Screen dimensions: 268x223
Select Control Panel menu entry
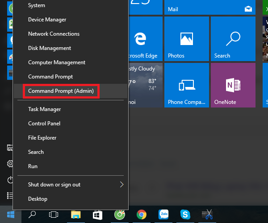[x=44, y=124]
